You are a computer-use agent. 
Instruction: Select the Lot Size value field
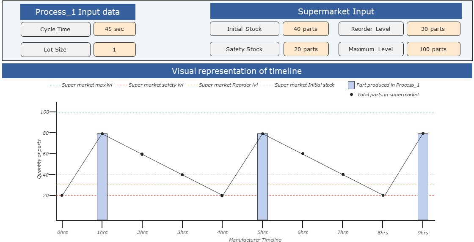pos(114,49)
